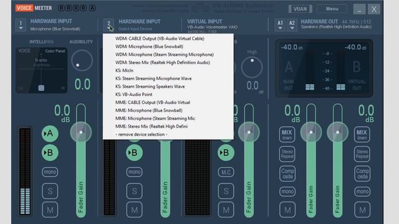This screenshot has width=399, height=224.
Task: Click the main output level display
Action: coord(324,68)
